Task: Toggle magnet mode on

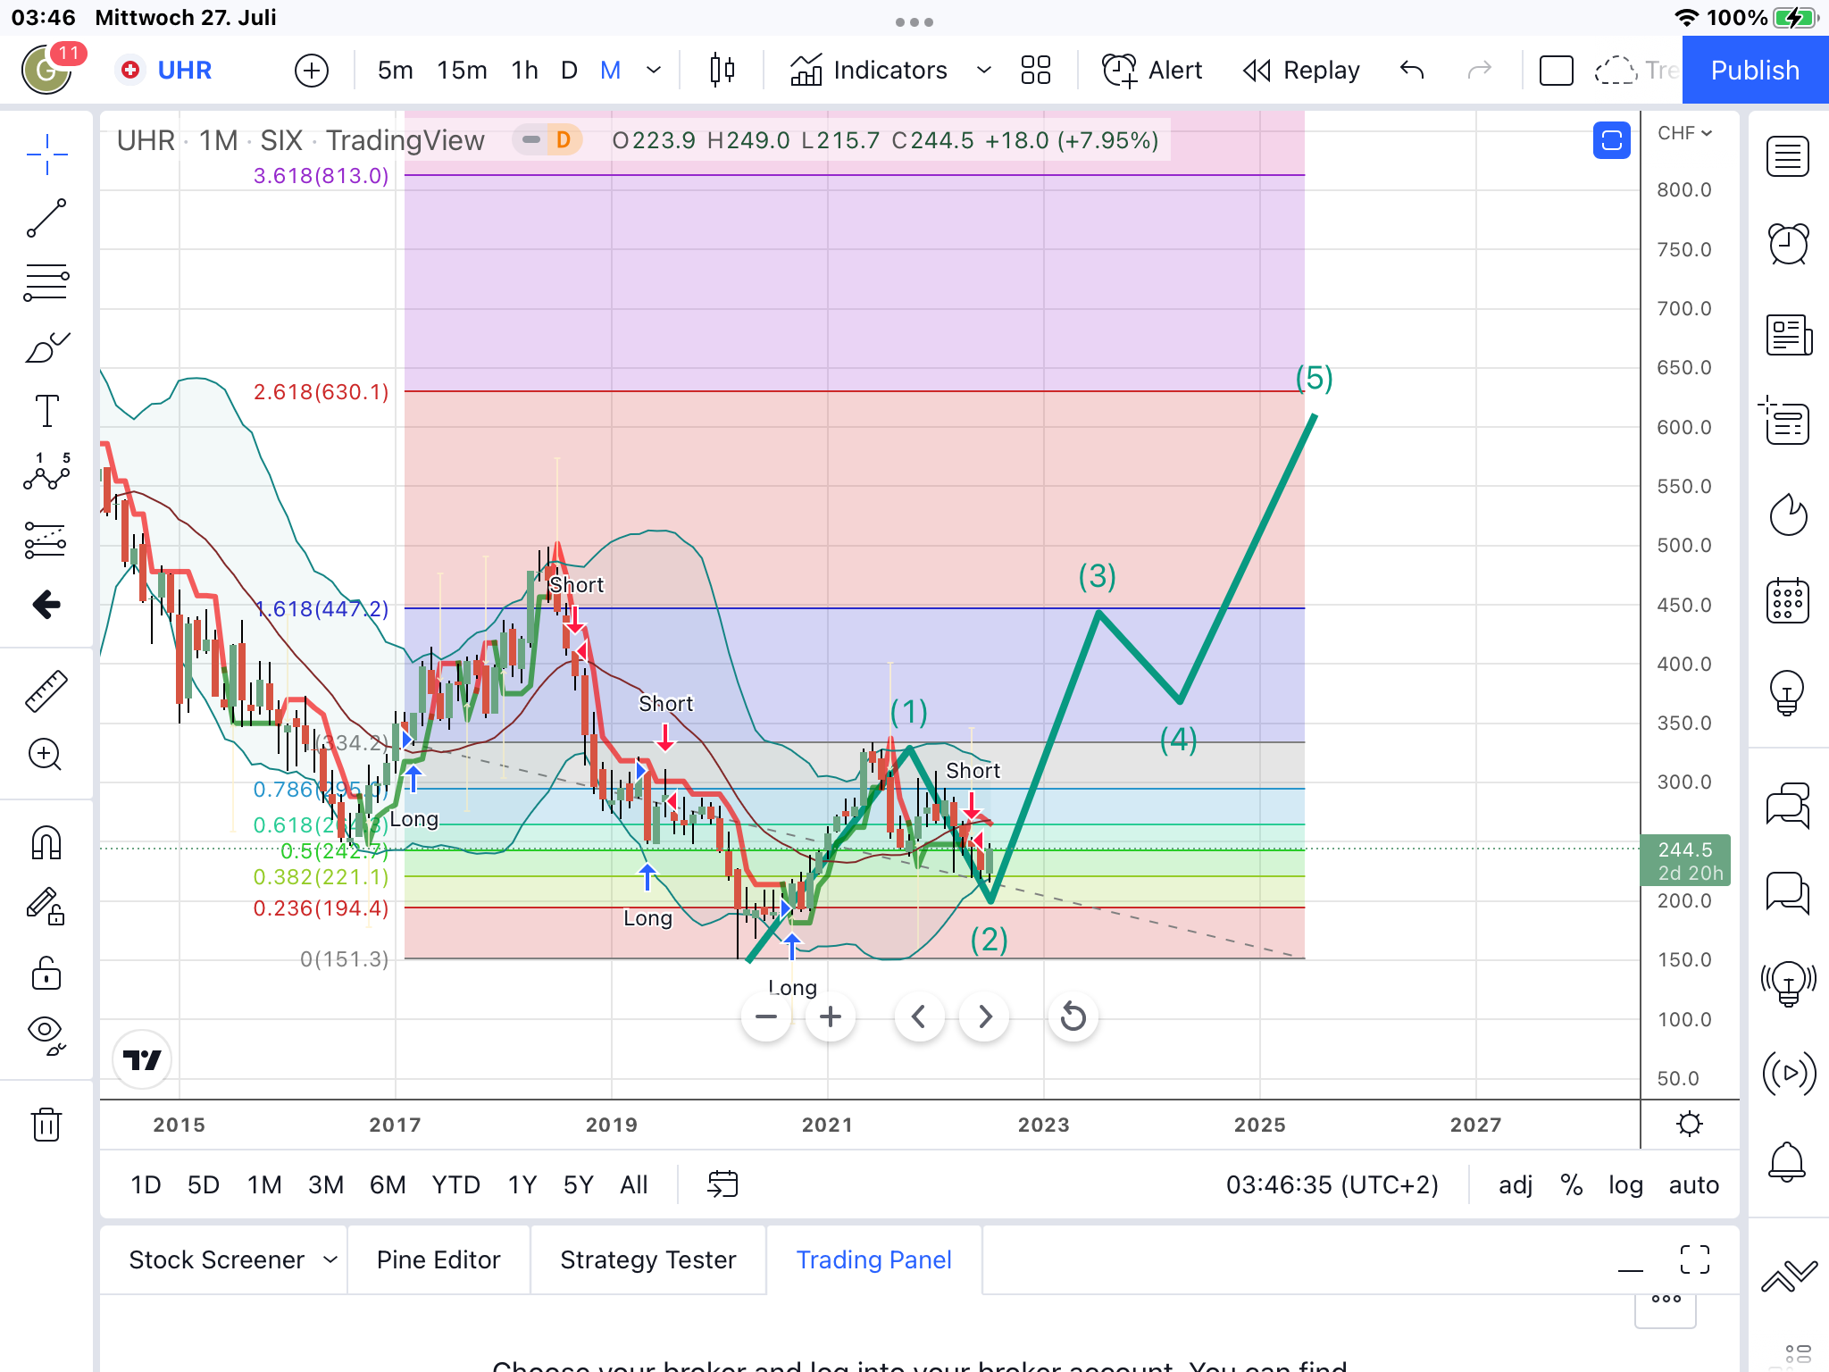Action: click(x=46, y=842)
